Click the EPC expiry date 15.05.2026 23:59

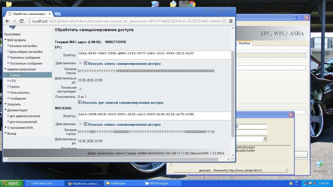(x=90, y=80)
